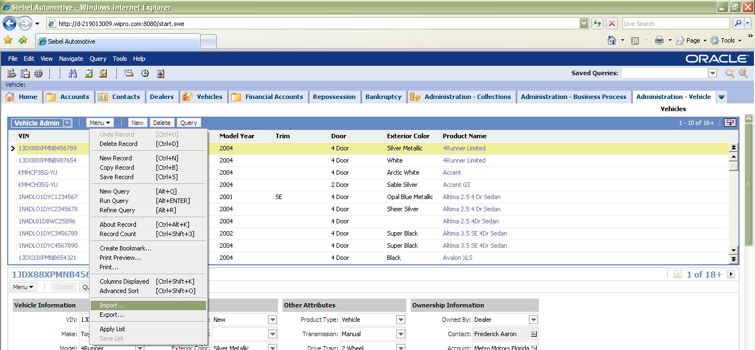
Task: Open the Accent GS product link
Action: (x=457, y=185)
